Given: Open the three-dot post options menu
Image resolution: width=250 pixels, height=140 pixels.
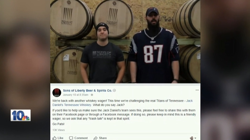Looking at the screenshot, I should 197,90.
